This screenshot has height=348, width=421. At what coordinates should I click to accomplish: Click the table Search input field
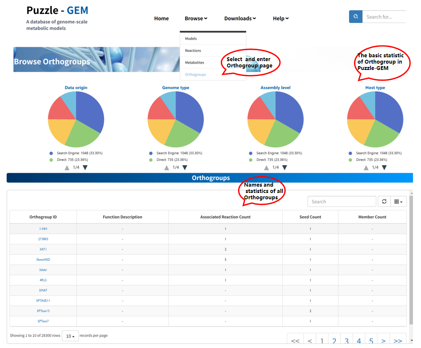pos(341,202)
